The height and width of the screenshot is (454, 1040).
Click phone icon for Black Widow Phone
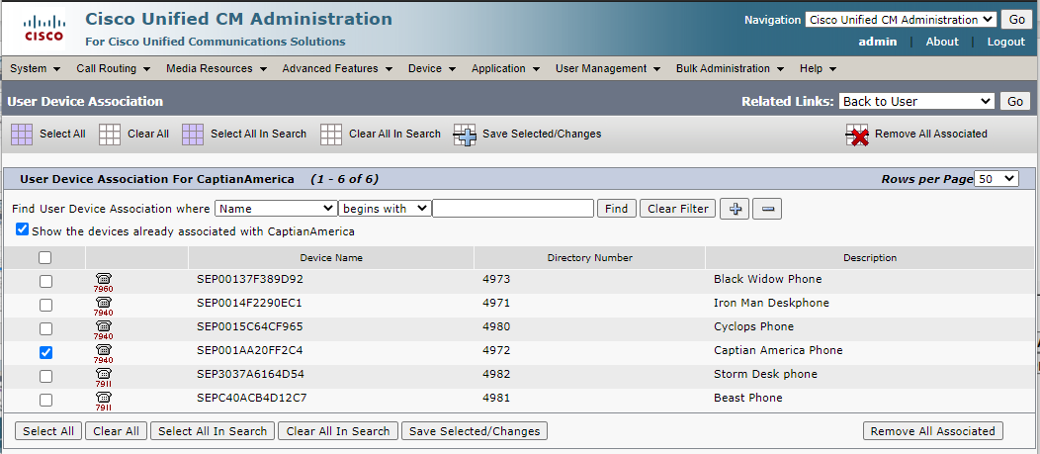[x=104, y=281]
